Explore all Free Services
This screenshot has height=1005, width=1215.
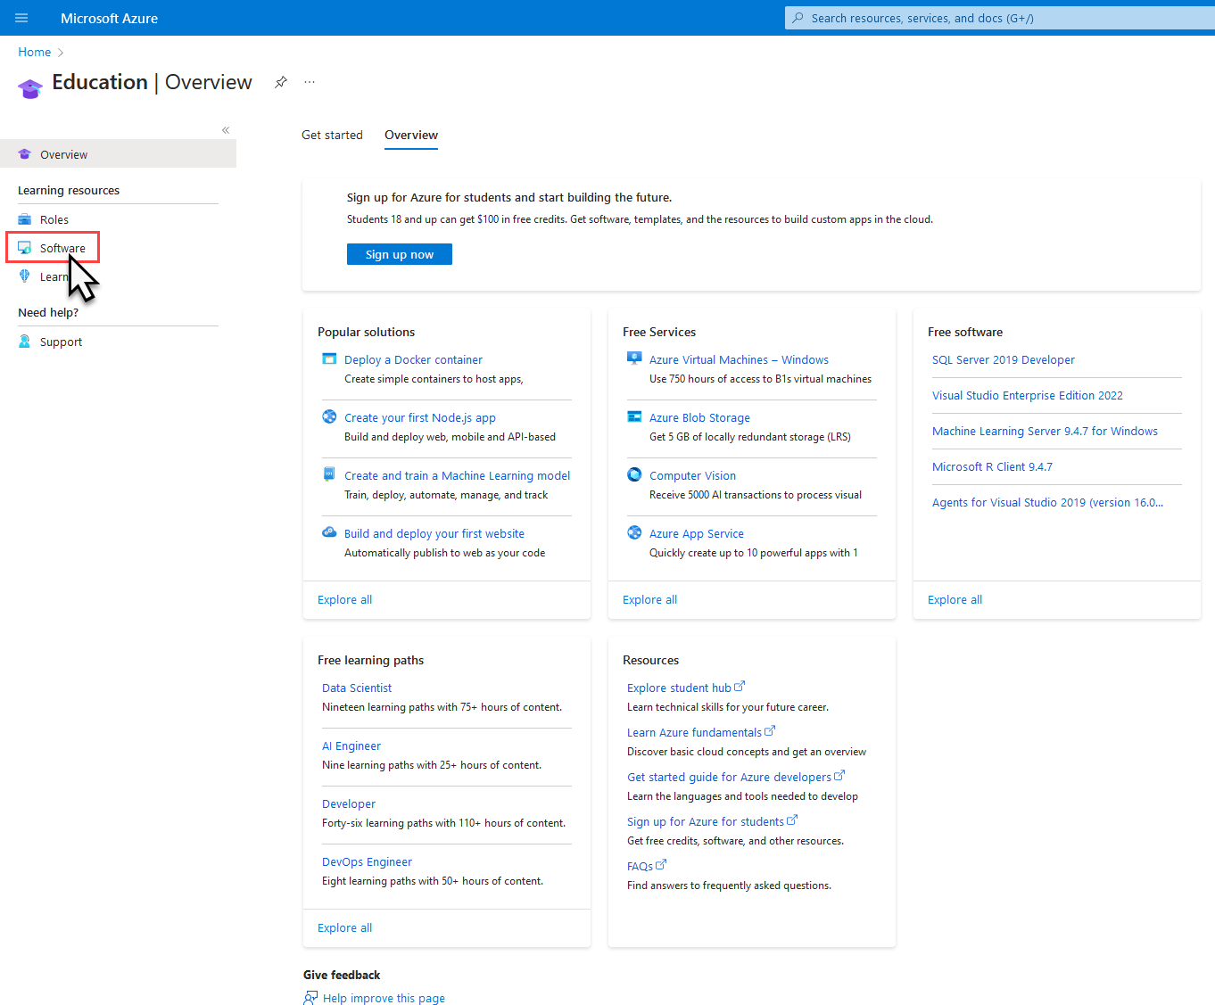(x=650, y=600)
